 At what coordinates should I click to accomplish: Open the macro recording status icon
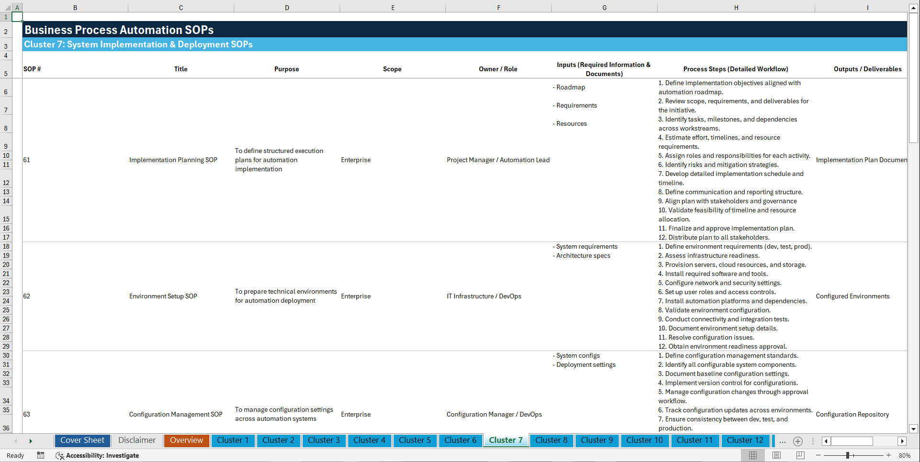(x=41, y=455)
